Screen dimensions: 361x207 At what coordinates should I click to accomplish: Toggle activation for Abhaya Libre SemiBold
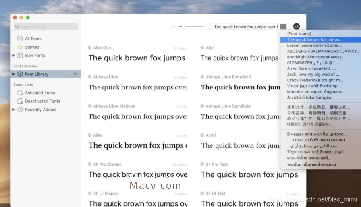click(x=202, y=106)
